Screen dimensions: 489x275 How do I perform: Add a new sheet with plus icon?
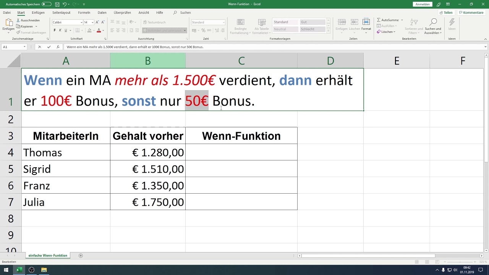tap(81, 256)
